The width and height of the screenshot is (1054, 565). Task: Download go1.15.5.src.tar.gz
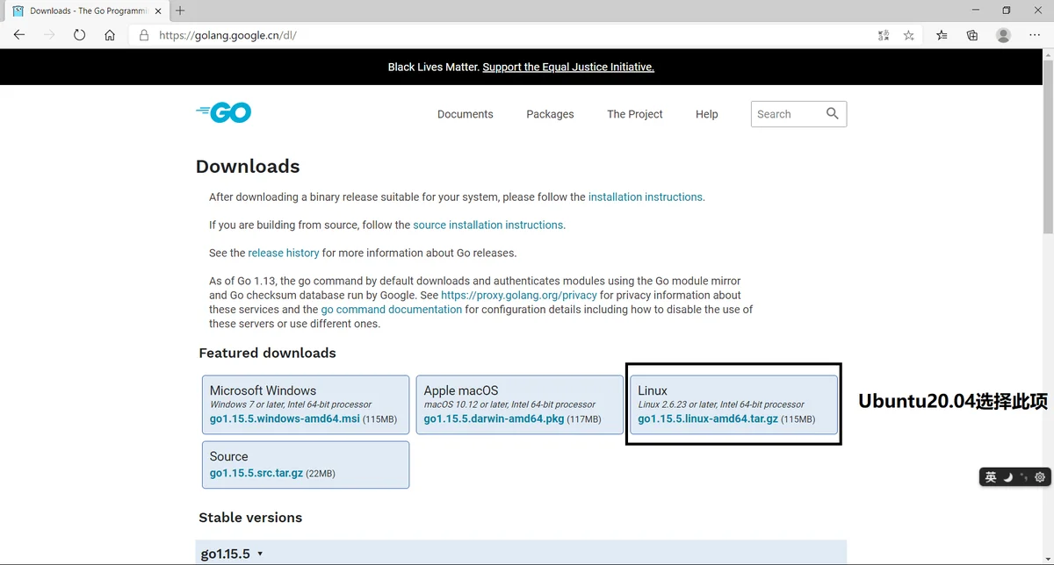tap(256, 473)
